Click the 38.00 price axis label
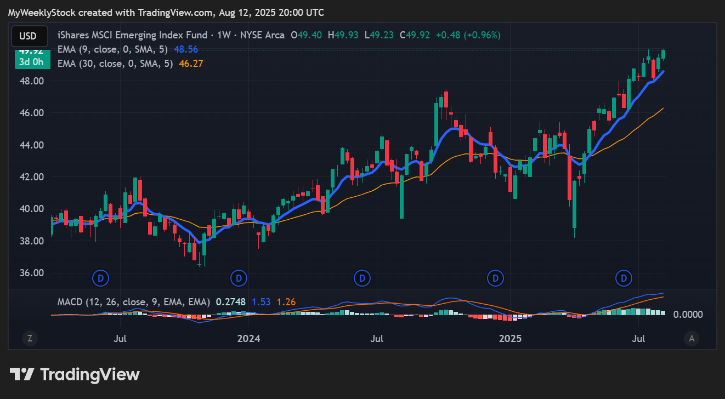The width and height of the screenshot is (725, 399). click(x=31, y=241)
